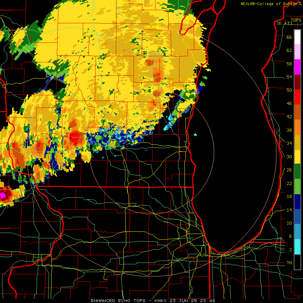
Task: Click the navy blue legend swatch
Action: [297, 202]
